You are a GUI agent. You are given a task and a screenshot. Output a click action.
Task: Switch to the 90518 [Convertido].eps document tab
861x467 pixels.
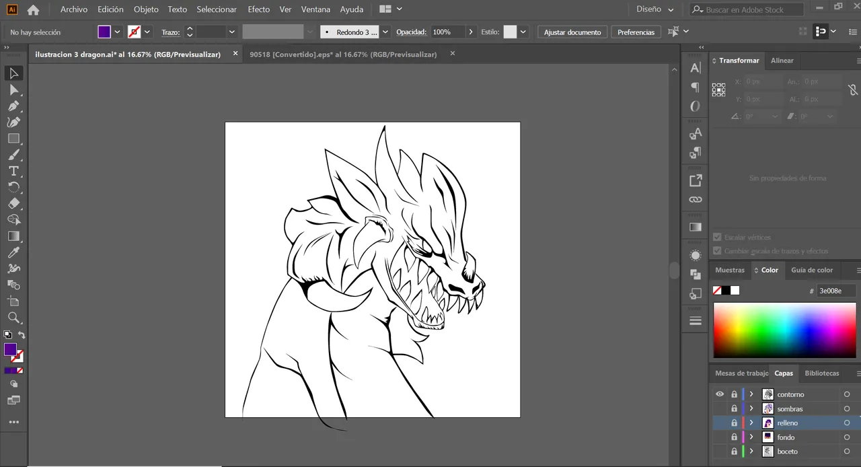[343, 55]
